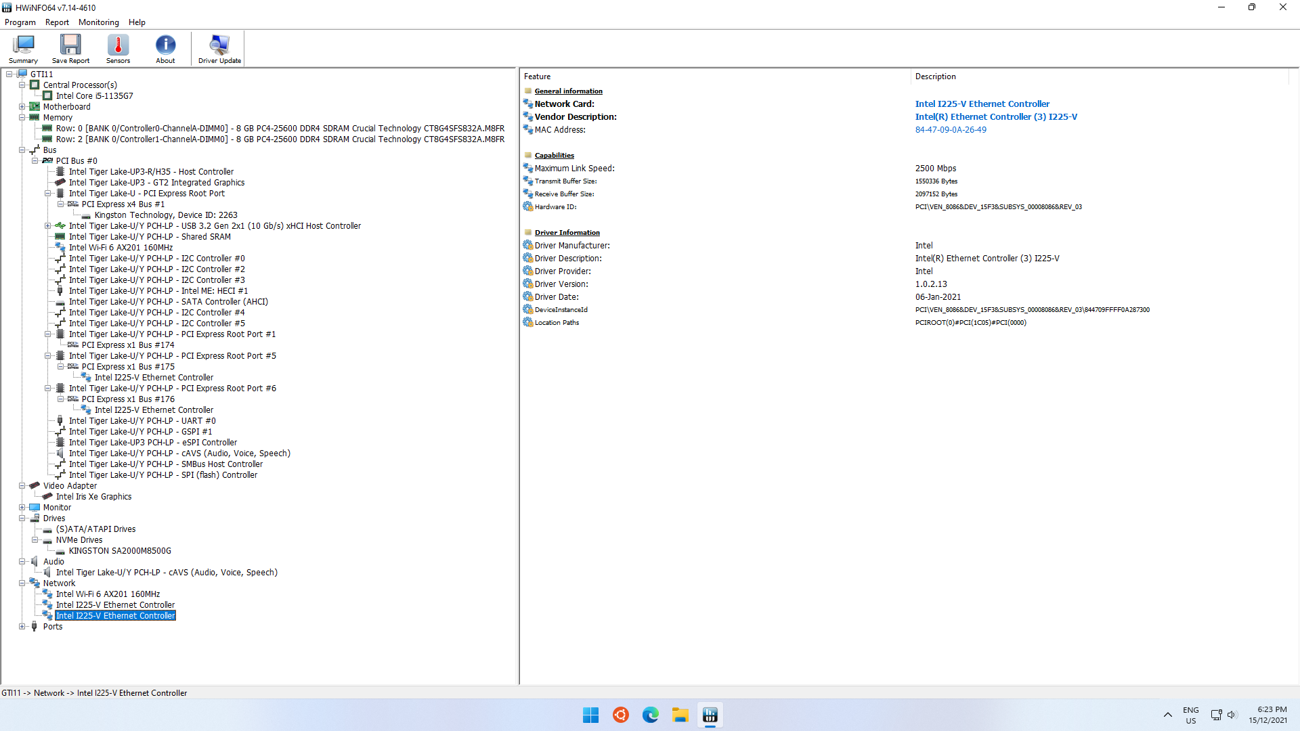This screenshot has height=731, width=1300.
Task: Click the Intel I225-V Ethernet Controller value
Action: pos(982,104)
